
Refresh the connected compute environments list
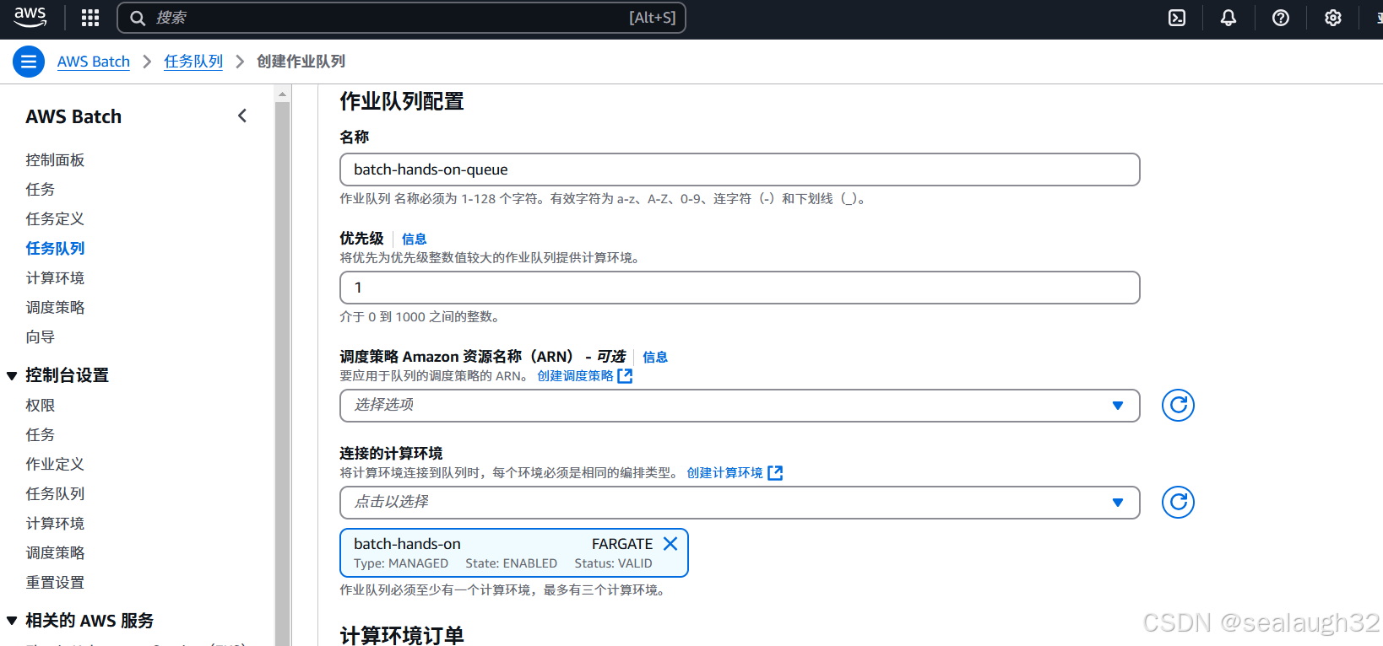[x=1178, y=503]
